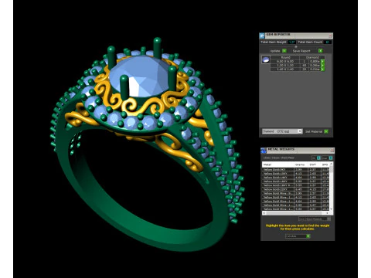Image resolution: width=371 pixels, height=278 pixels.
Task: Click the green Calculate button in Metal Weights
Action: (308, 236)
